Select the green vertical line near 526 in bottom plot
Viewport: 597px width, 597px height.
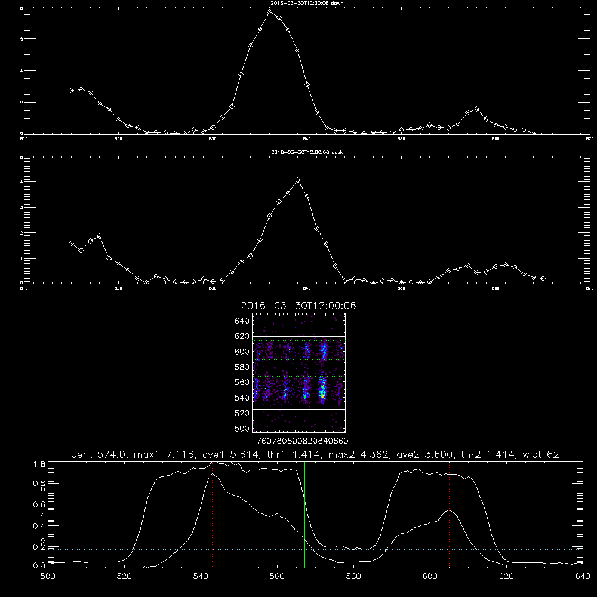pyautogui.click(x=147, y=515)
